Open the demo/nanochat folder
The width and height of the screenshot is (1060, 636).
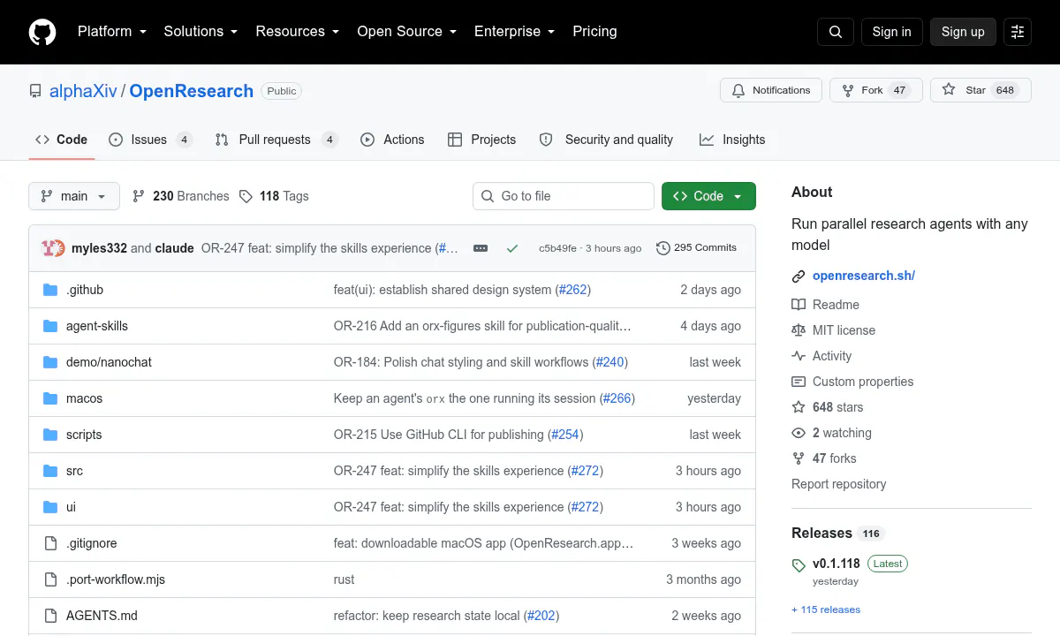(x=109, y=362)
